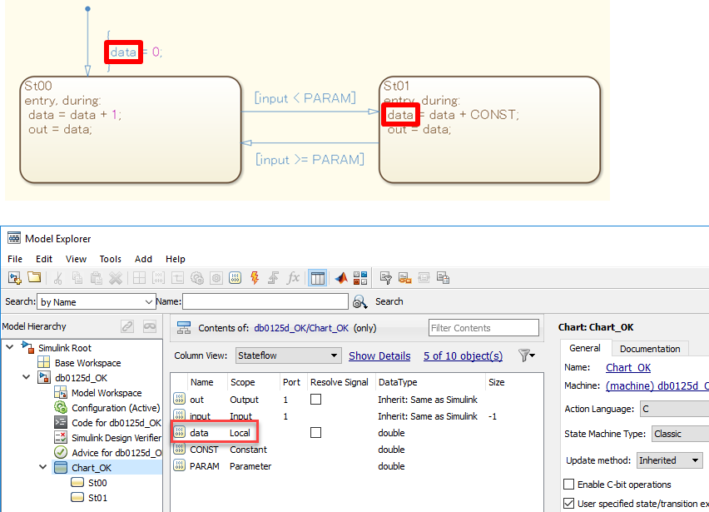Click the link icon in Model Hierarchy
Image resolution: width=709 pixels, height=512 pixels.
tap(127, 326)
